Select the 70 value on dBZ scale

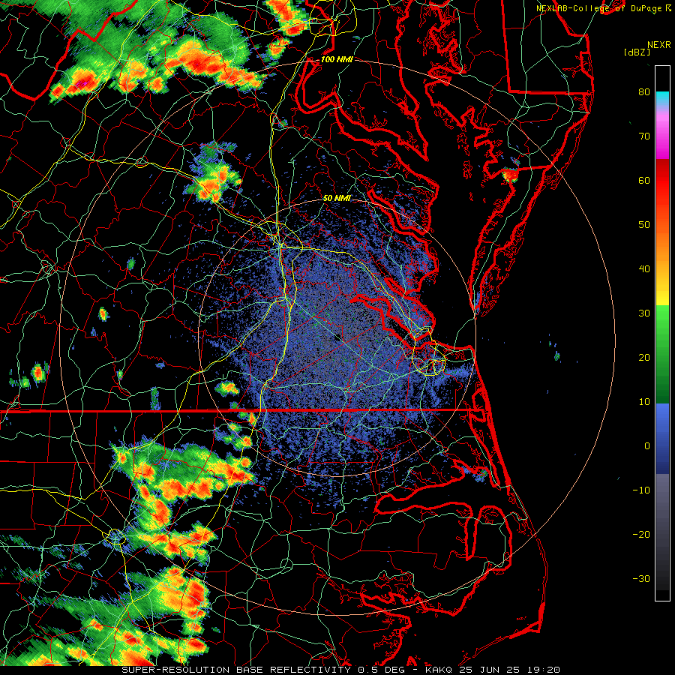coord(644,136)
